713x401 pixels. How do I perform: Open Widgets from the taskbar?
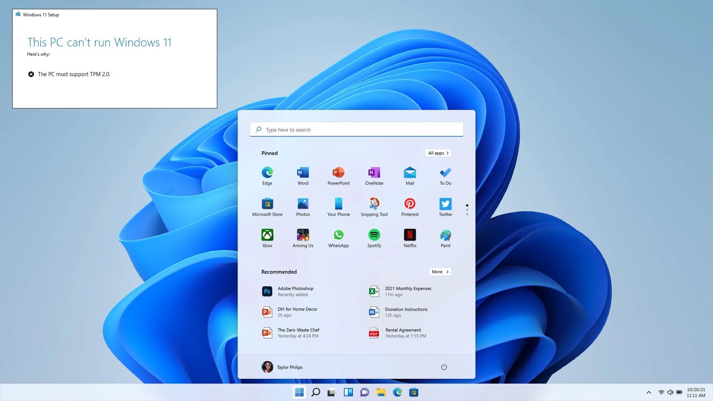coord(348,392)
